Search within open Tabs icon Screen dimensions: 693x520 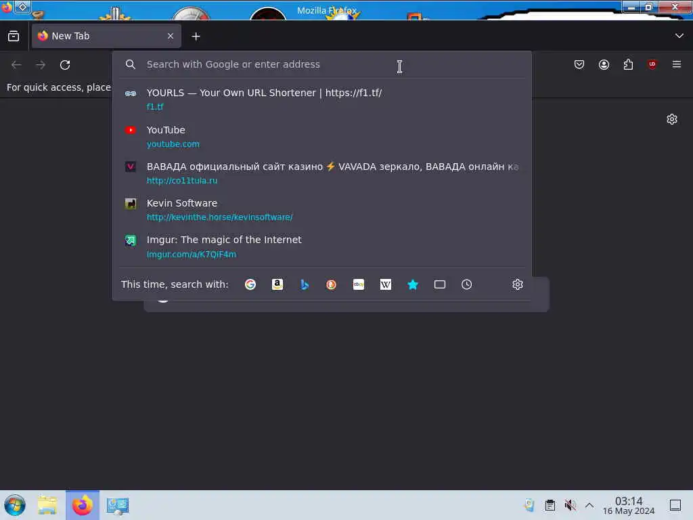pyautogui.click(x=440, y=284)
